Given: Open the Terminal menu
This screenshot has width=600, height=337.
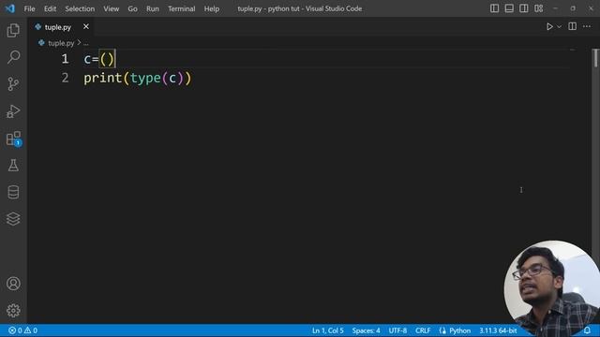Looking at the screenshot, I should point(181,8).
